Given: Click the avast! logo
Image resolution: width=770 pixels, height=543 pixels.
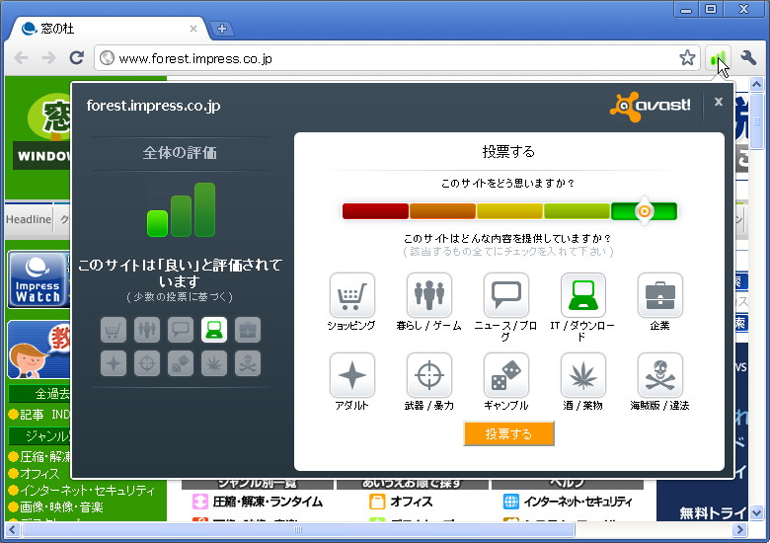Looking at the screenshot, I should coord(651,106).
